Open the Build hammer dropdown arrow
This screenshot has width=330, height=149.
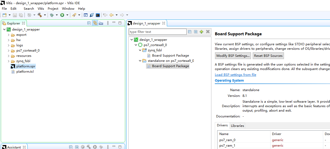coord(45,15)
